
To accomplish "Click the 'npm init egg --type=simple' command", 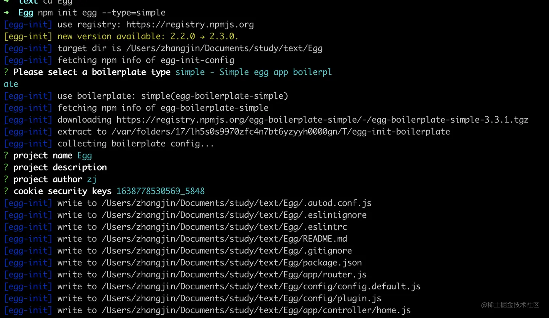I will pos(102,13).
